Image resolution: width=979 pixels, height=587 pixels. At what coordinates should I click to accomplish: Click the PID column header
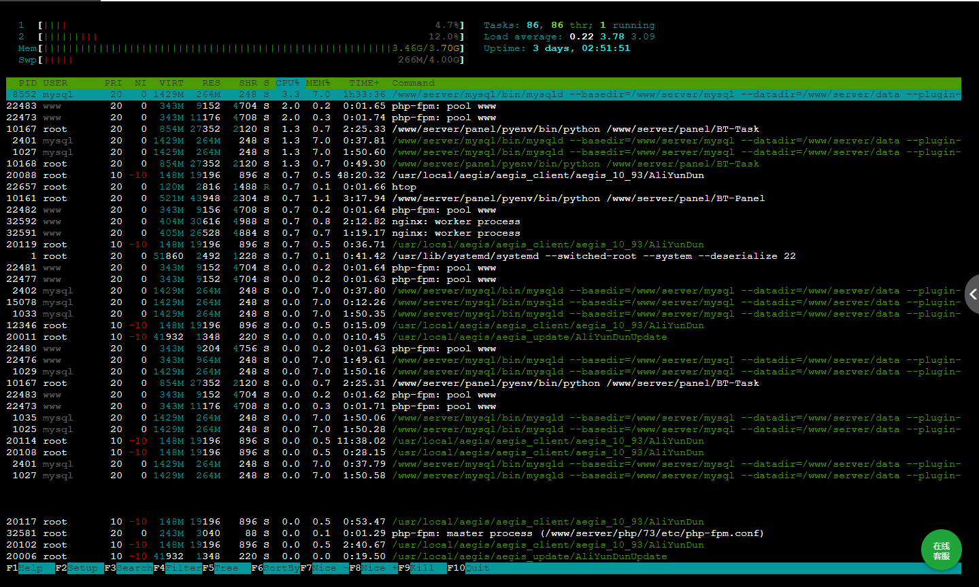pyautogui.click(x=28, y=83)
